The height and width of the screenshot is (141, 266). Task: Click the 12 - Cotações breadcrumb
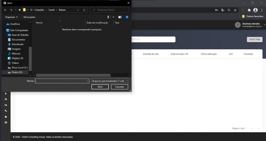tap(37, 10)
